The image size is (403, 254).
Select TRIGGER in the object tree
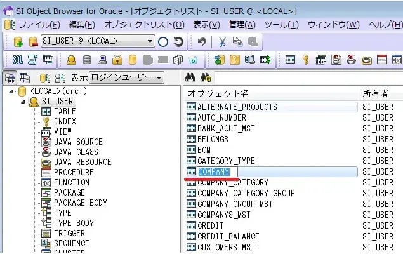[x=69, y=233]
